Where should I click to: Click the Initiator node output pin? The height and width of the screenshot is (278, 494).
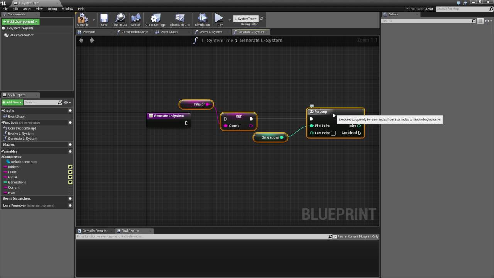tap(207, 104)
